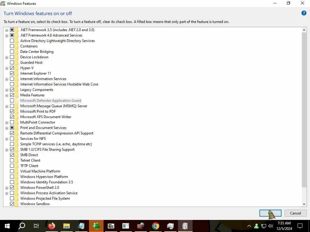Image resolution: width=310 pixels, height=232 pixels.
Task: Launch Firefox from the taskbar
Action: pyautogui.click(x=52, y=226)
